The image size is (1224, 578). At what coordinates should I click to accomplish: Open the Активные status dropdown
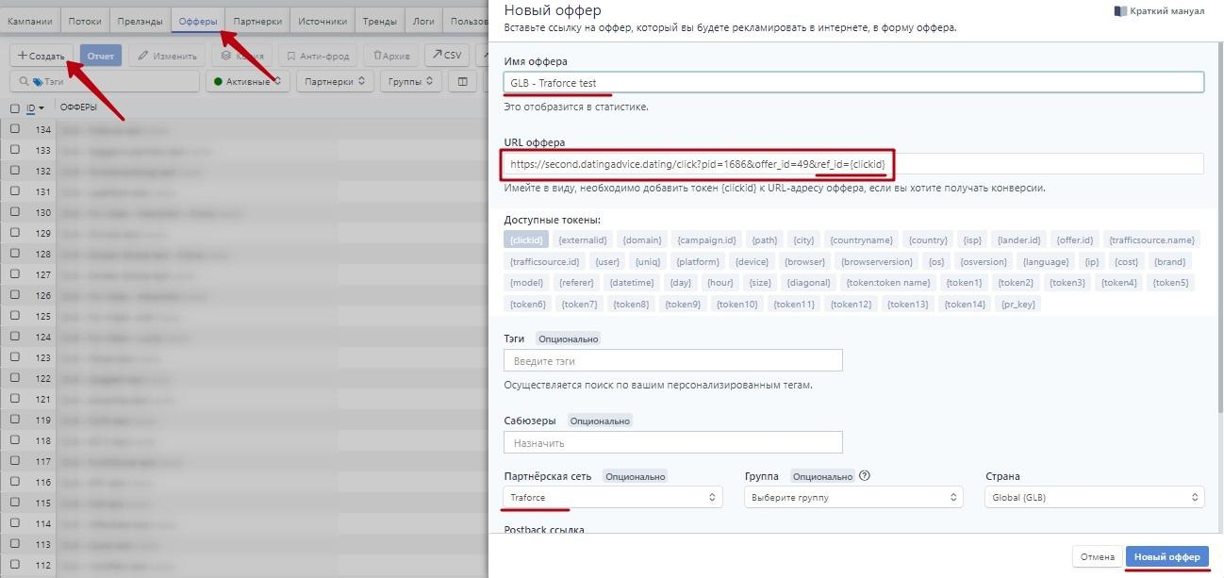pos(248,81)
